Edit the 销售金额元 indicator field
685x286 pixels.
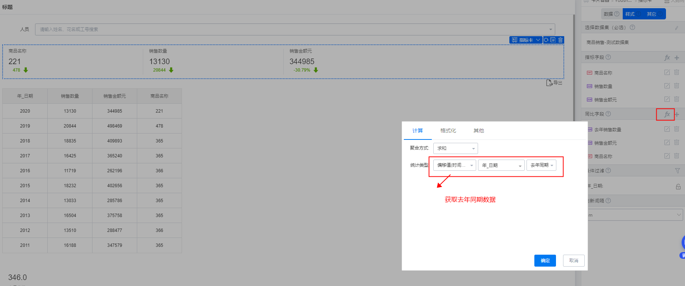click(x=667, y=99)
